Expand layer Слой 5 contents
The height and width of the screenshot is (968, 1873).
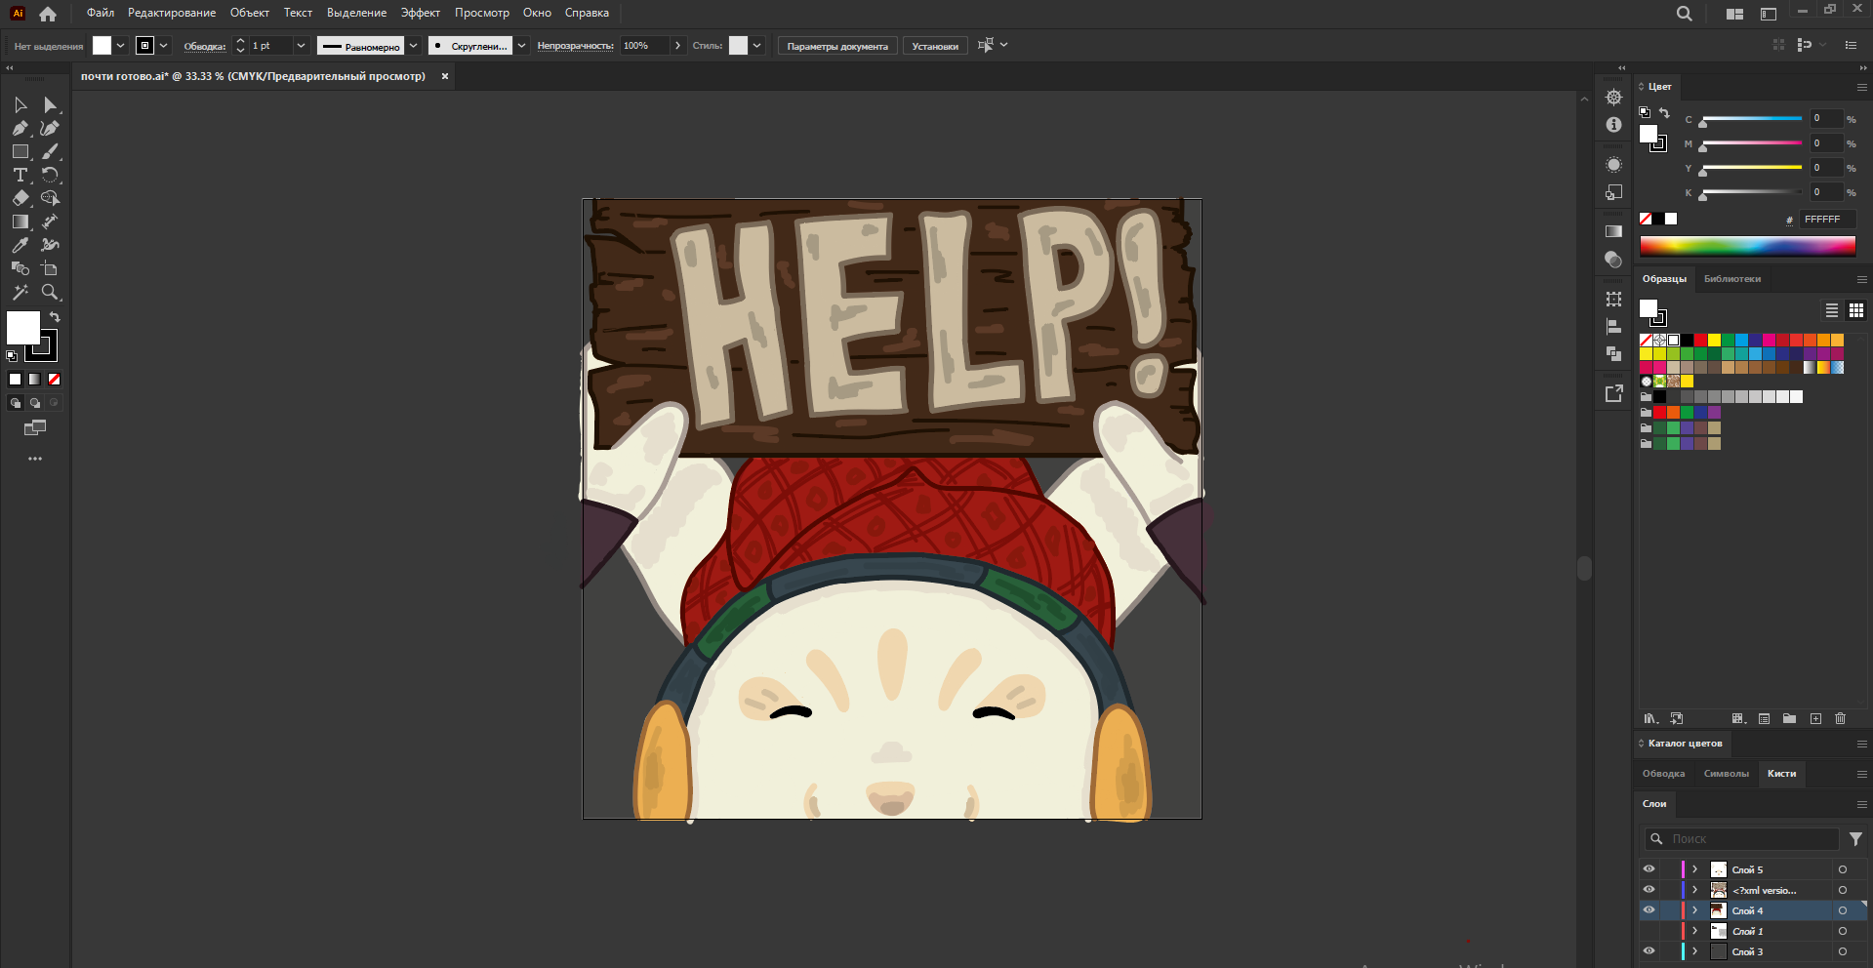(x=1695, y=869)
